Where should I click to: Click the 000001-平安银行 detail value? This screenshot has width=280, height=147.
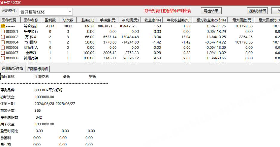click(x=49, y=90)
